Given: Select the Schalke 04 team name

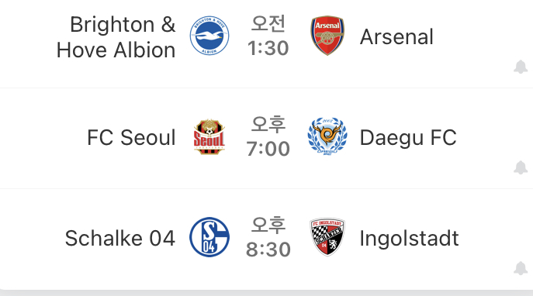Looking at the screenshot, I should pyautogui.click(x=120, y=238).
